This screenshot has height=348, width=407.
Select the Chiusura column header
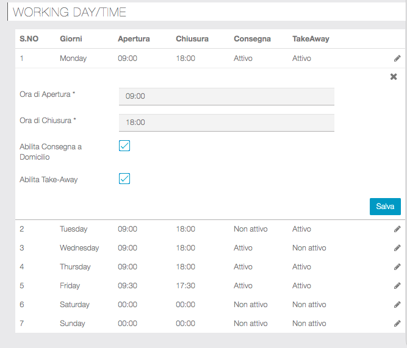pyautogui.click(x=192, y=39)
